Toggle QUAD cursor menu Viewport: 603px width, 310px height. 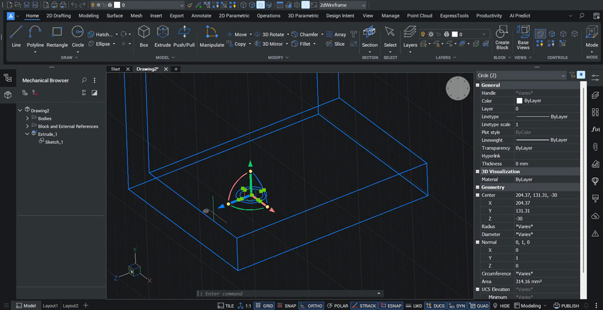[x=478, y=306]
